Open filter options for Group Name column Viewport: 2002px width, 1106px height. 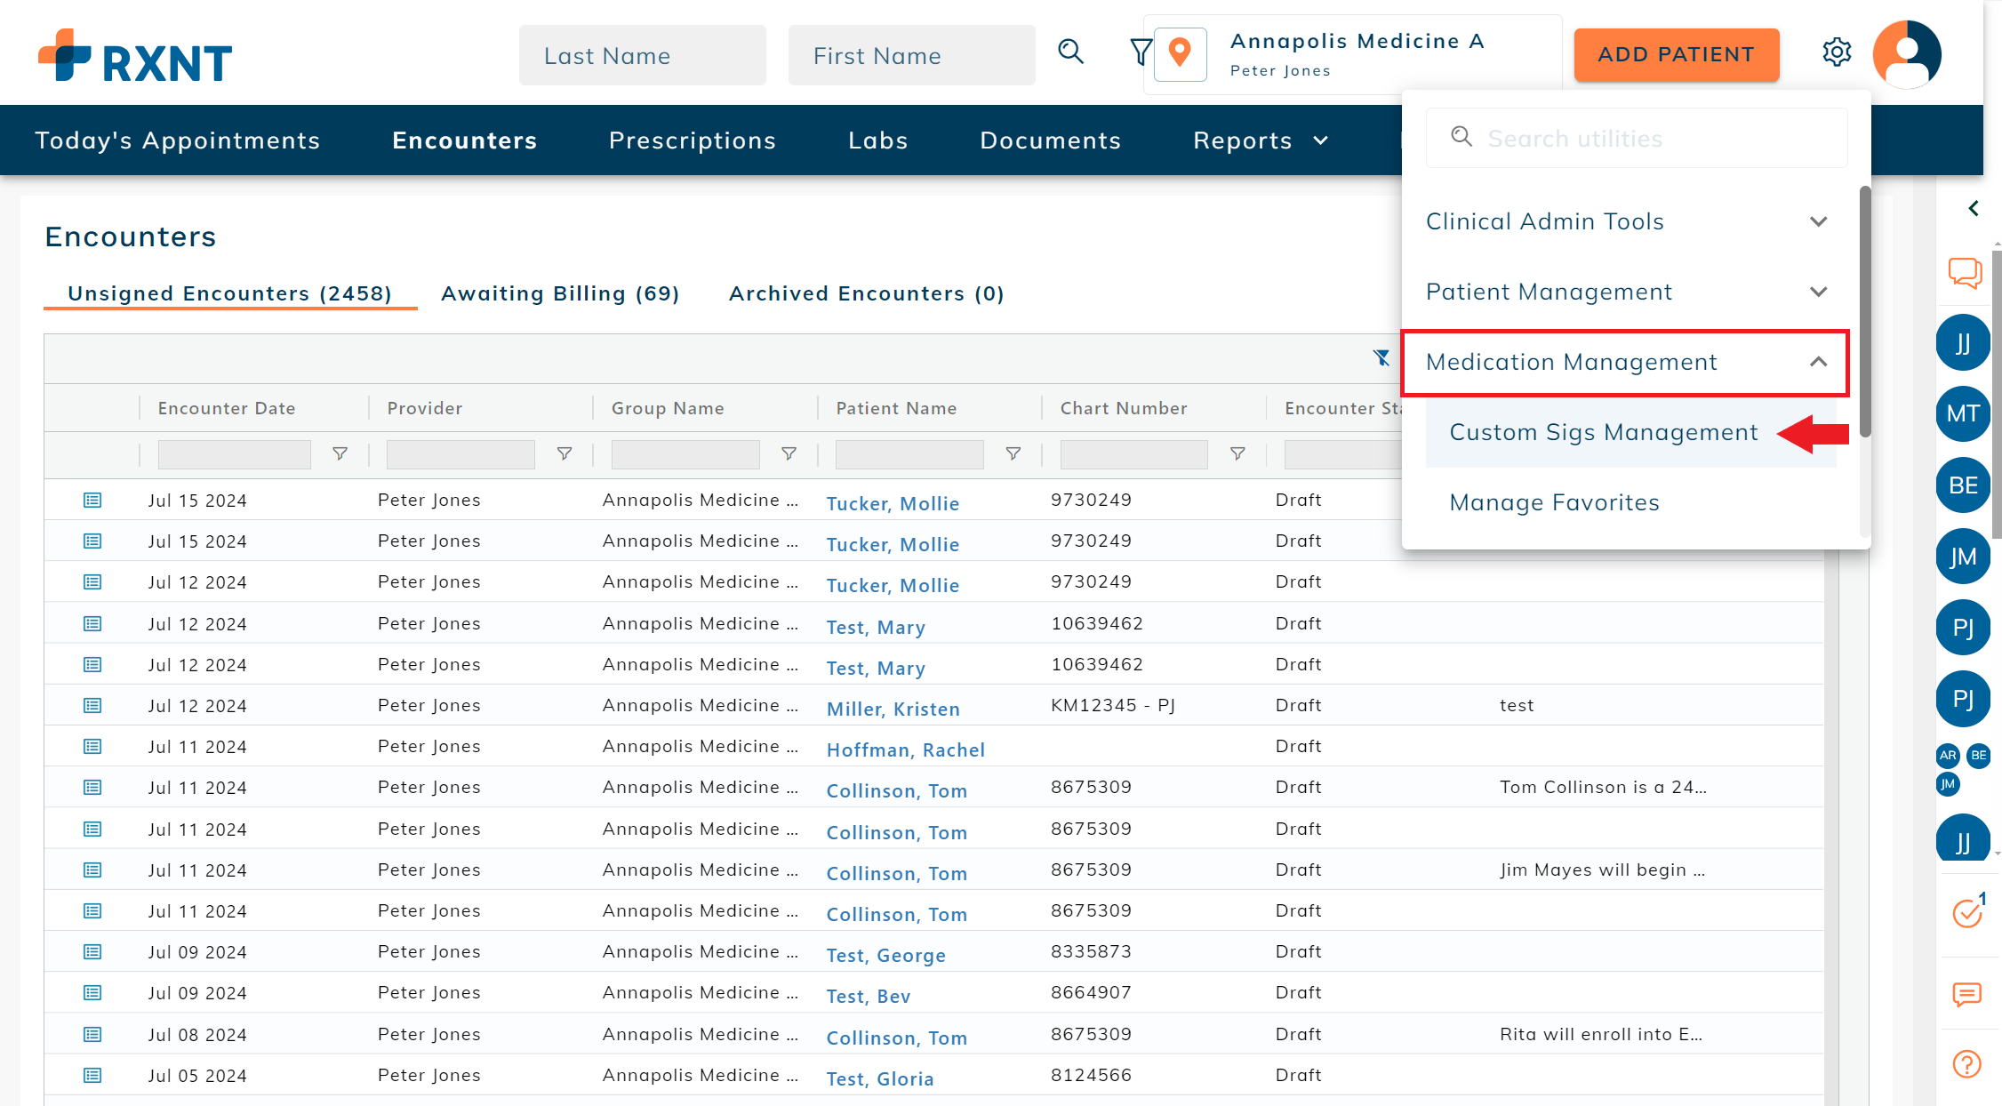pos(789,454)
